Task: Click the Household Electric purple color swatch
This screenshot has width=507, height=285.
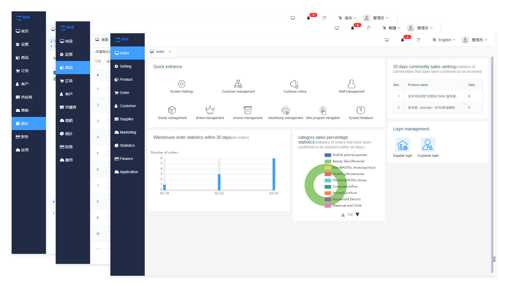Action: [x=328, y=199]
